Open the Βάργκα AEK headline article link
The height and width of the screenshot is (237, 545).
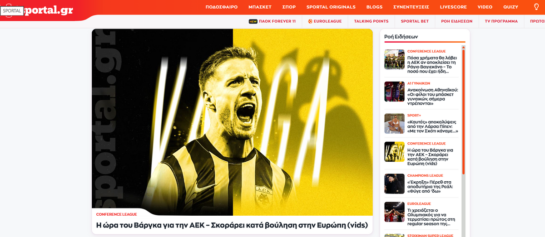point(232,225)
